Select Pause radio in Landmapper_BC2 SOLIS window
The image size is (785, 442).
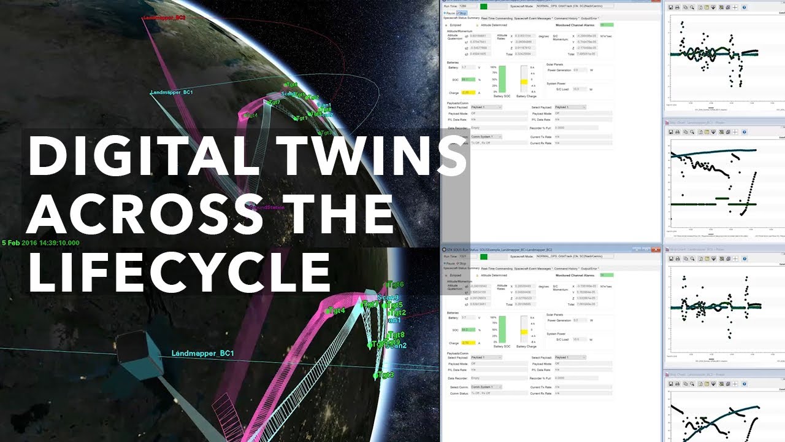449,263
